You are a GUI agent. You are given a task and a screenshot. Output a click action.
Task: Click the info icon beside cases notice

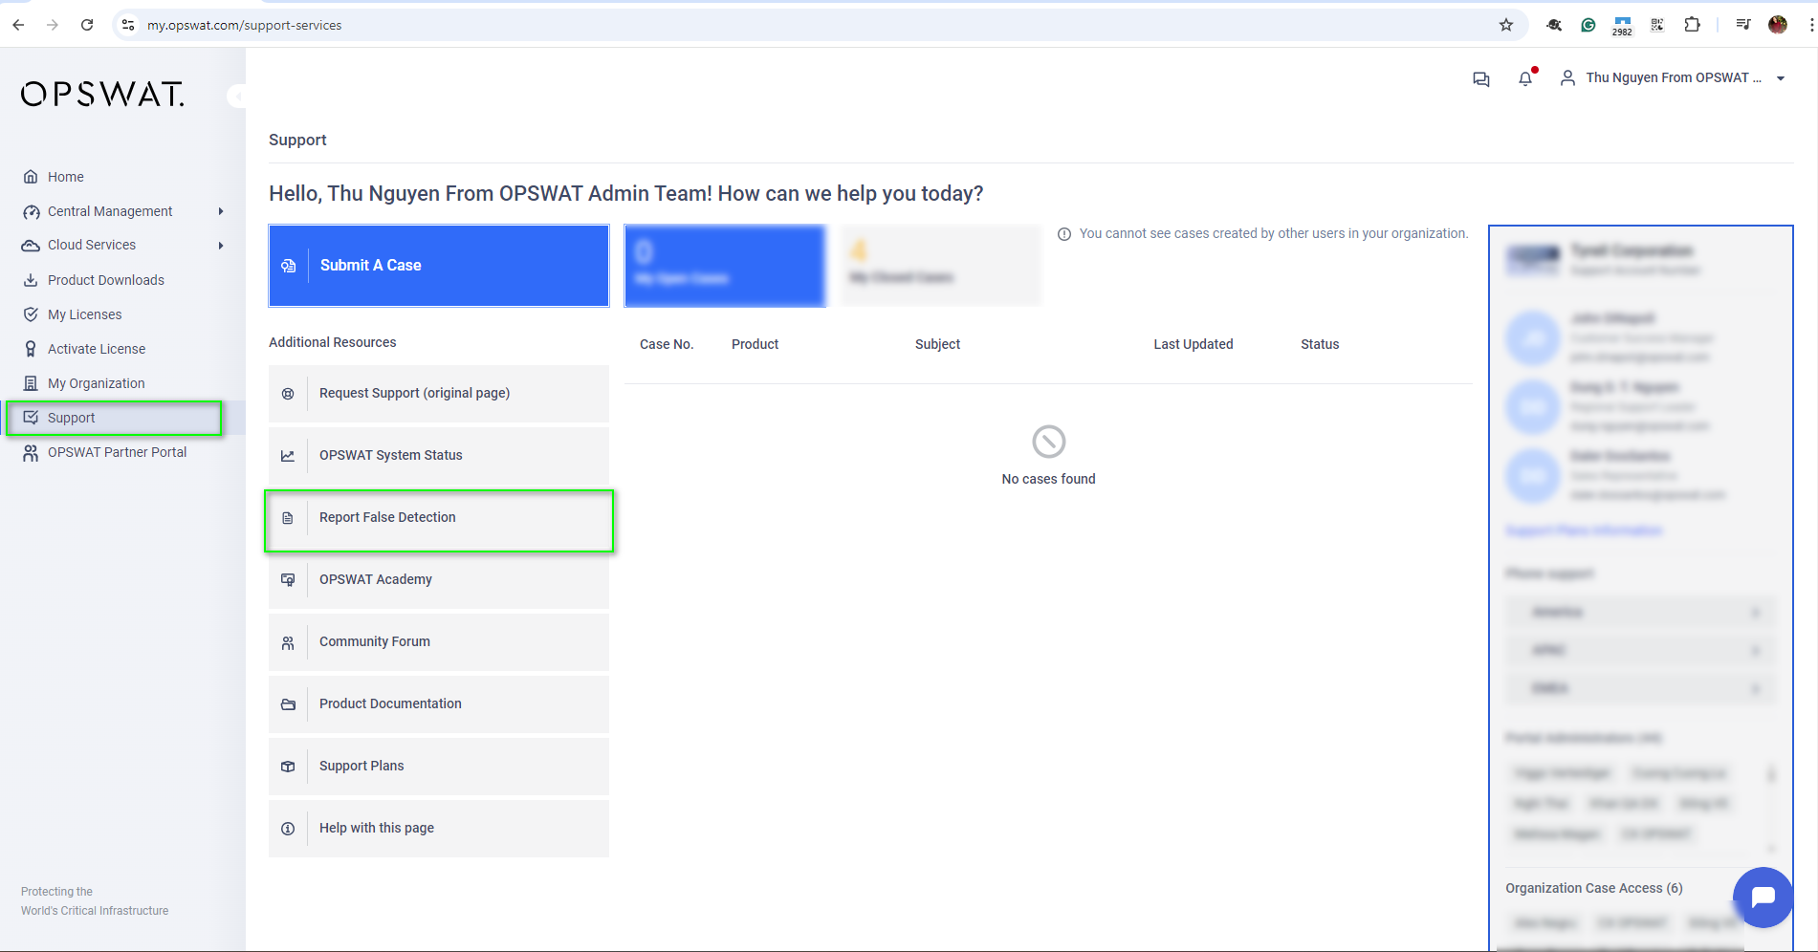[1064, 234]
